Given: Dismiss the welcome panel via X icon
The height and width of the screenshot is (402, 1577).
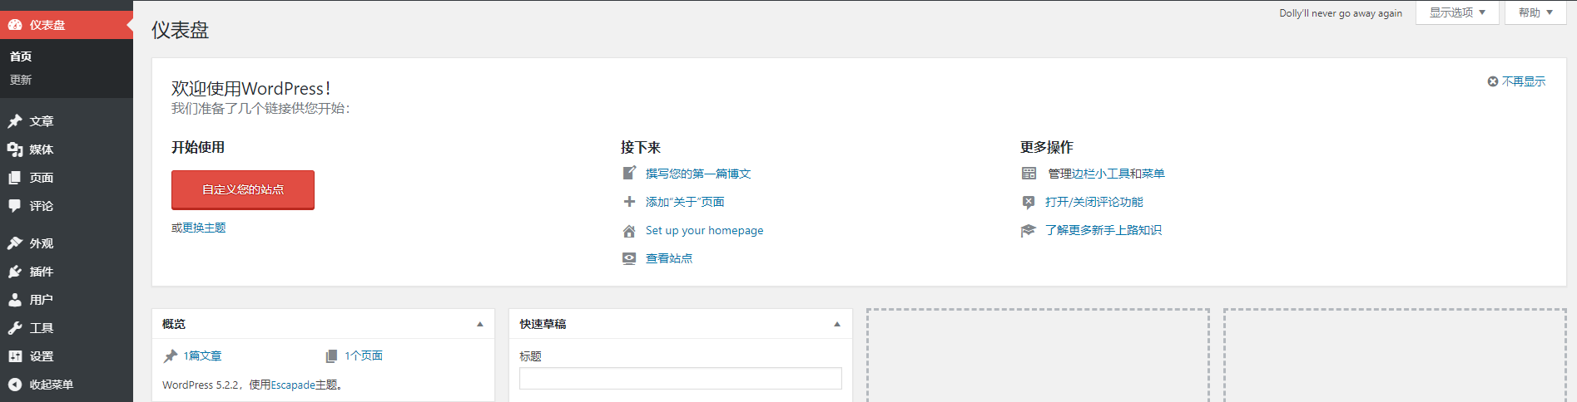Looking at the screenshot, I should pyautogui.click(x=1493, y=81).
